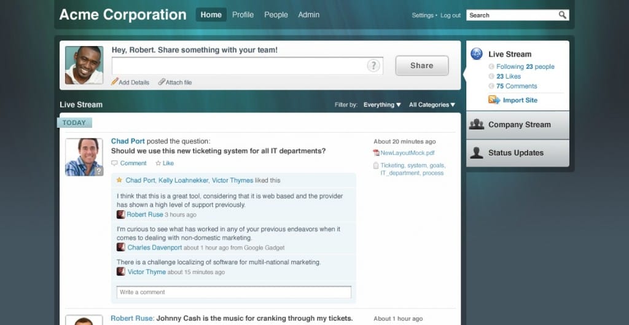Select Company Stream in the sidebar
The image size is (629, 325).
(517, 125)
